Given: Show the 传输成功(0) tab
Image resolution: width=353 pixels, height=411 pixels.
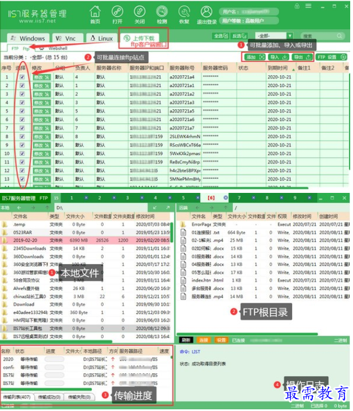Looking at the screenshot, I should click(49, 397).
